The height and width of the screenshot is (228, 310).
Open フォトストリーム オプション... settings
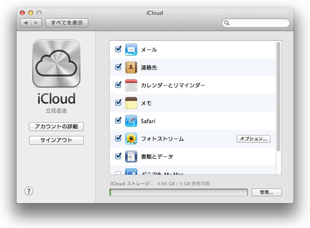[x=253, y=139]
